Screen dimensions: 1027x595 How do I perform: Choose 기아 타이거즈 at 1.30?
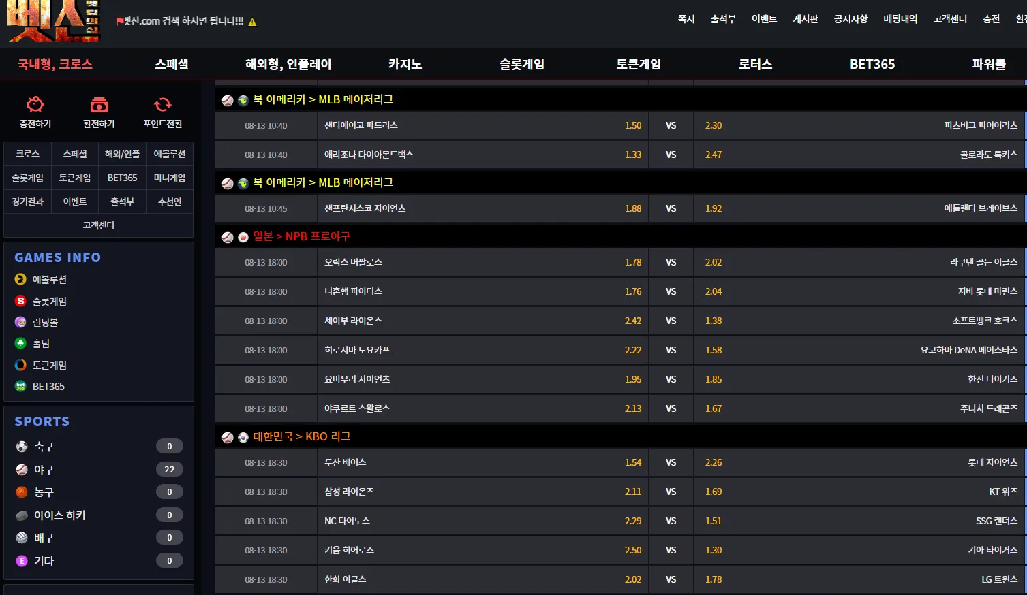(x=859, y=551)
